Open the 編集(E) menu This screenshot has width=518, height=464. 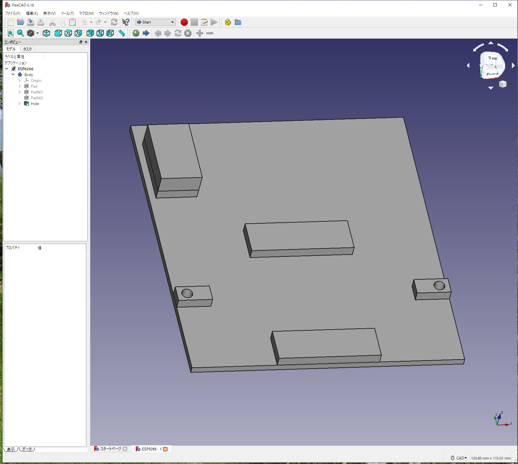click(32, 13)
